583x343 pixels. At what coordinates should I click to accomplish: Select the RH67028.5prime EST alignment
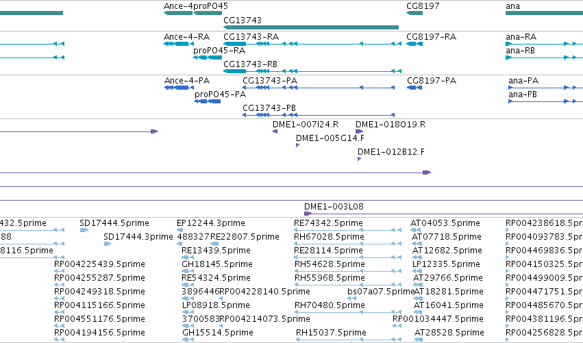(347, 244)
